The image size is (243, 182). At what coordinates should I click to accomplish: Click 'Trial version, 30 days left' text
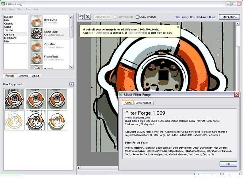click(140, 124)
